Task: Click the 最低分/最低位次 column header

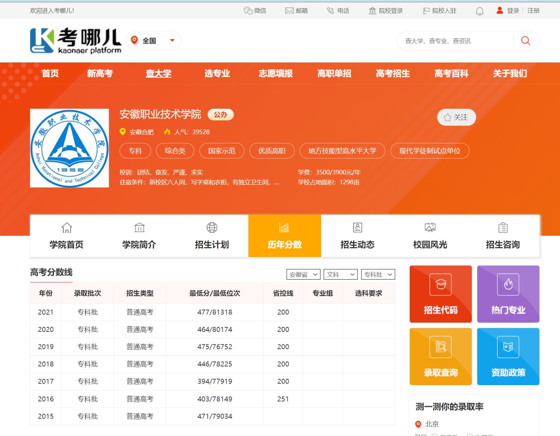Action: tap(215, 293)
